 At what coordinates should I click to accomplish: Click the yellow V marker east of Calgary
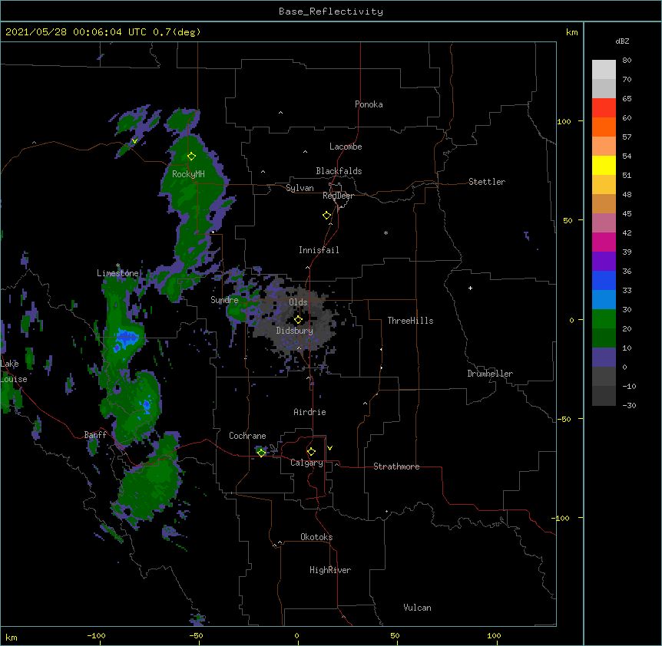(x=329, y=448)
